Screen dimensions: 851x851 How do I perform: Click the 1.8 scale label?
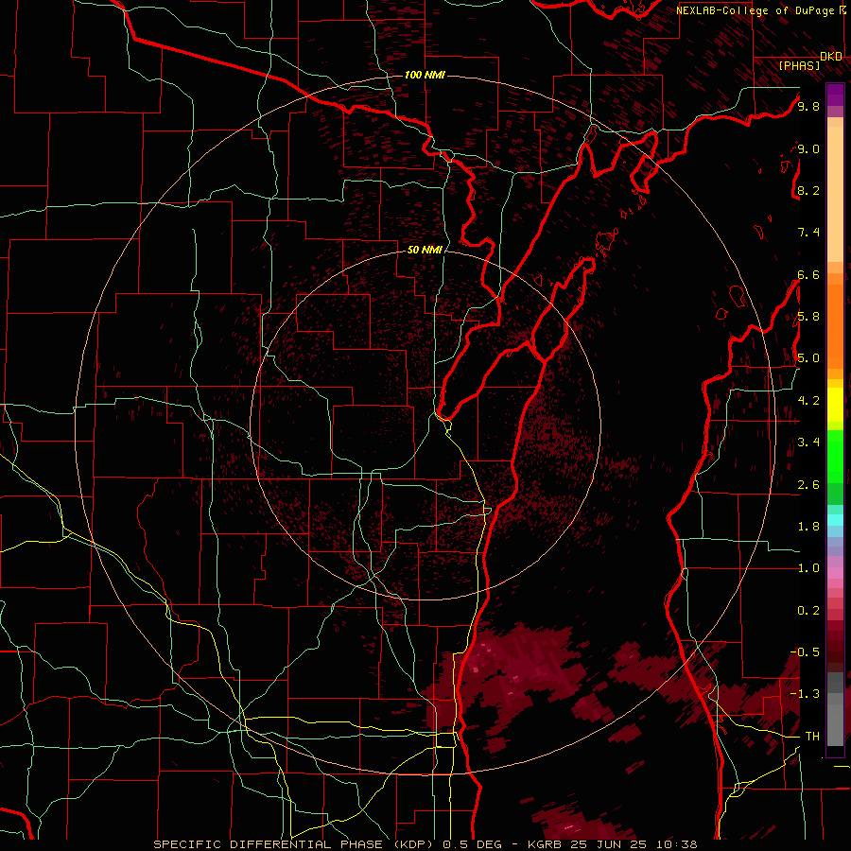[808, 527]
